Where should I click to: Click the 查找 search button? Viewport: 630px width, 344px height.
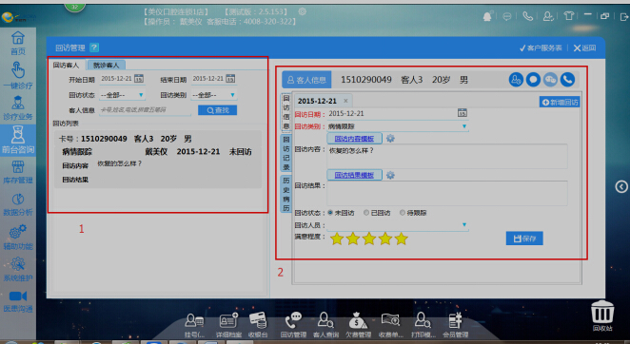click(217, 110)
